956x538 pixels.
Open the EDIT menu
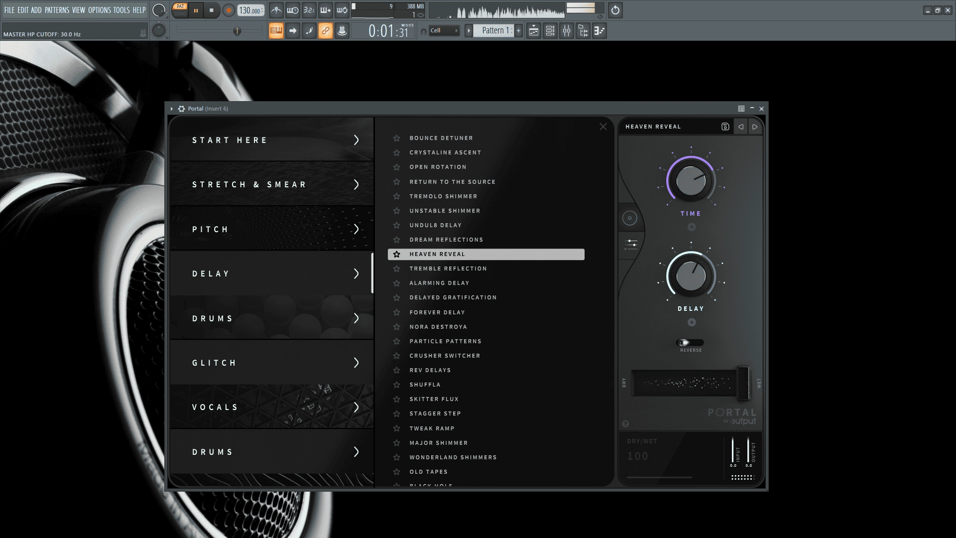[23, 10]
